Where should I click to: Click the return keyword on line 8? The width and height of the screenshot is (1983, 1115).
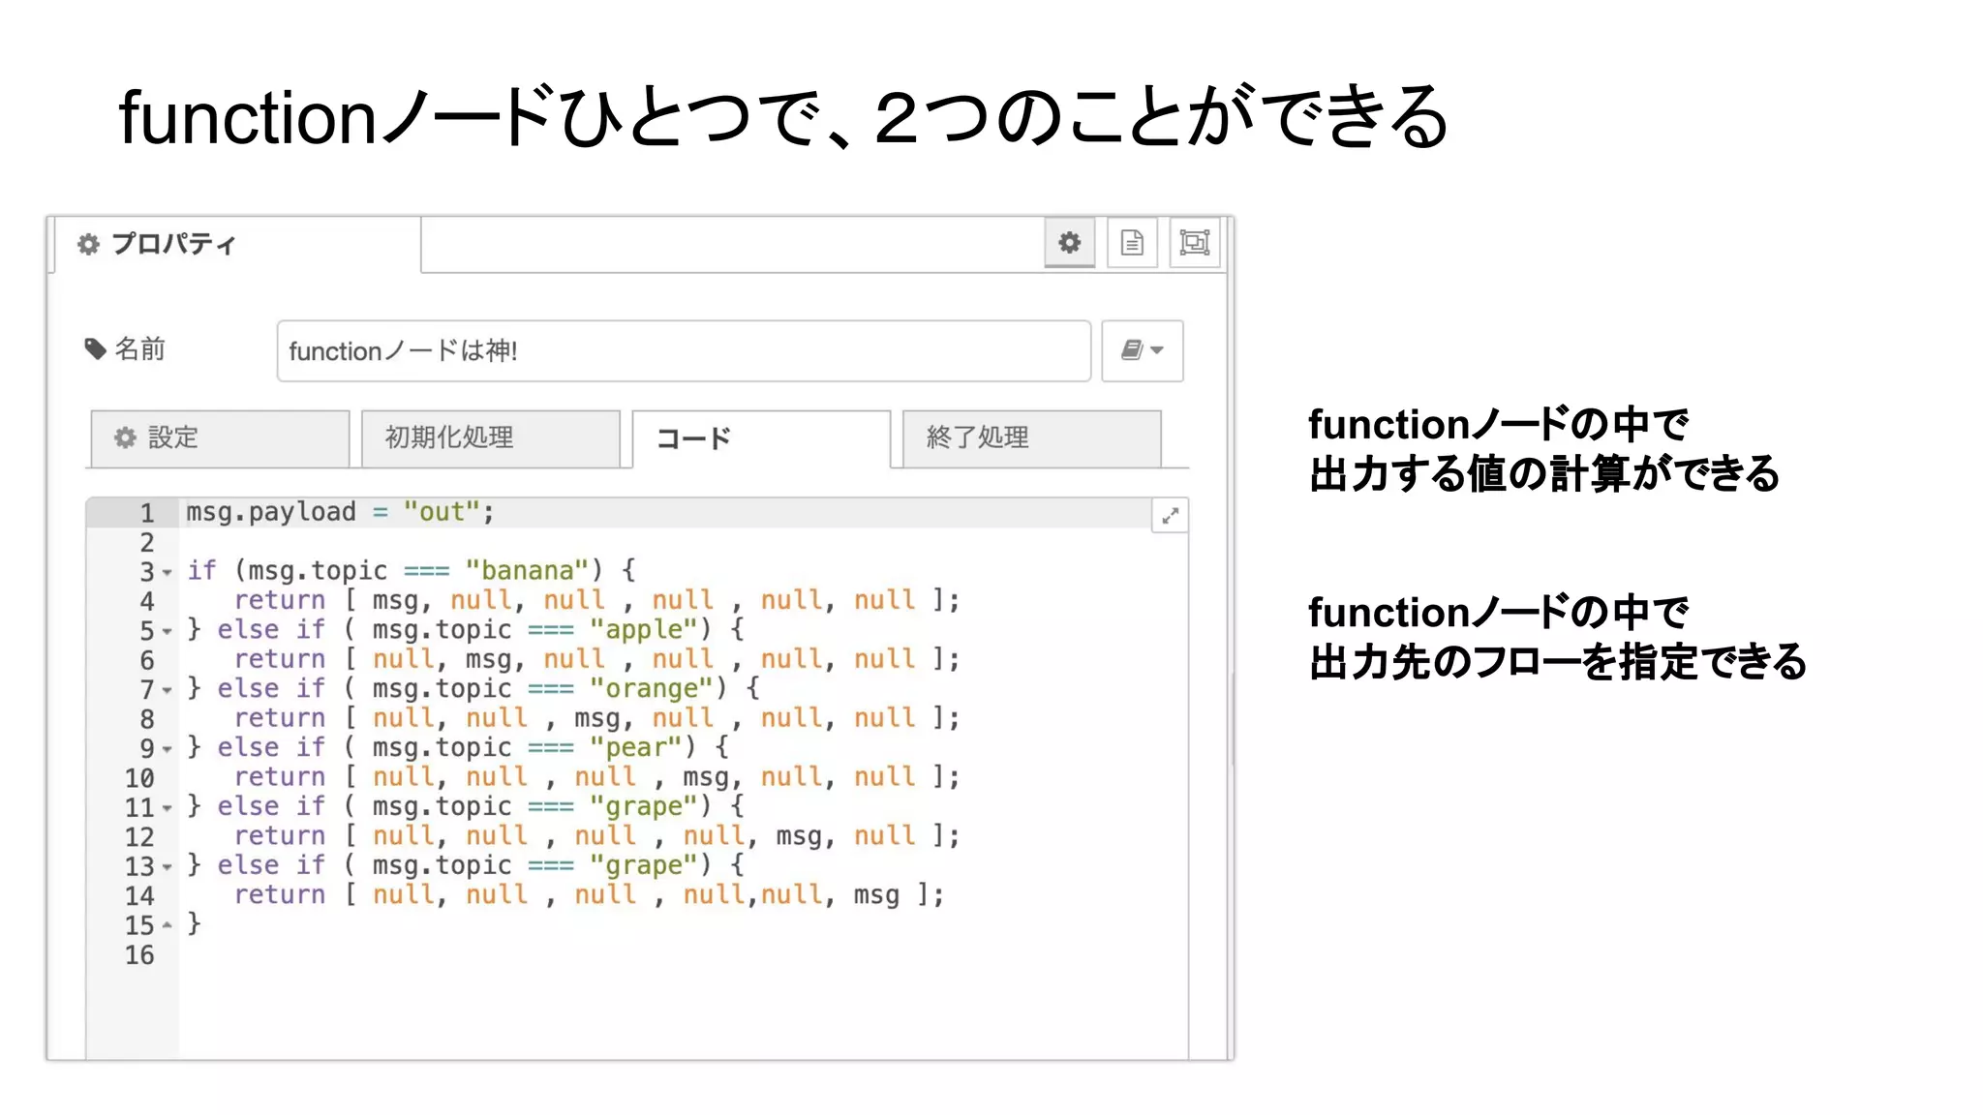coord(280,718)
